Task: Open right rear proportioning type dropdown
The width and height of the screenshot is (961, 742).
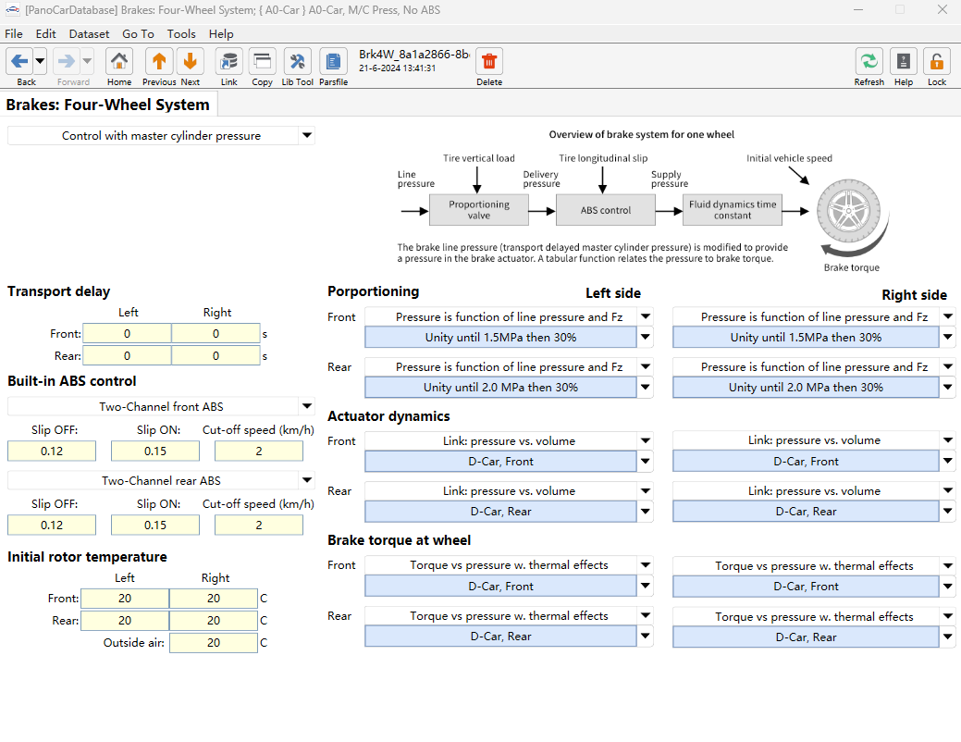Action: 948,366
